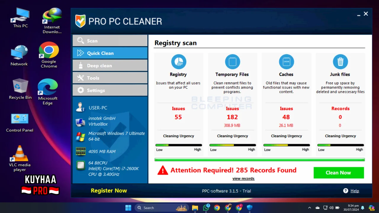
Task: Click the green scan progress bar
Action: pyautogui.click(x=260, y=160)
